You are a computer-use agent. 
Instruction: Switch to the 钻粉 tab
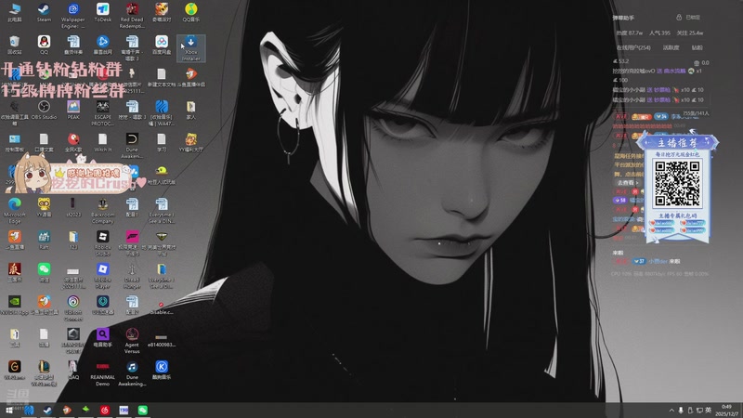click(x=697, y=48)
